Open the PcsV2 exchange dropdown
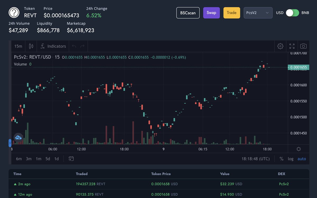The width and height of the screenshot is (317, 198). click(x=258, y=12)
